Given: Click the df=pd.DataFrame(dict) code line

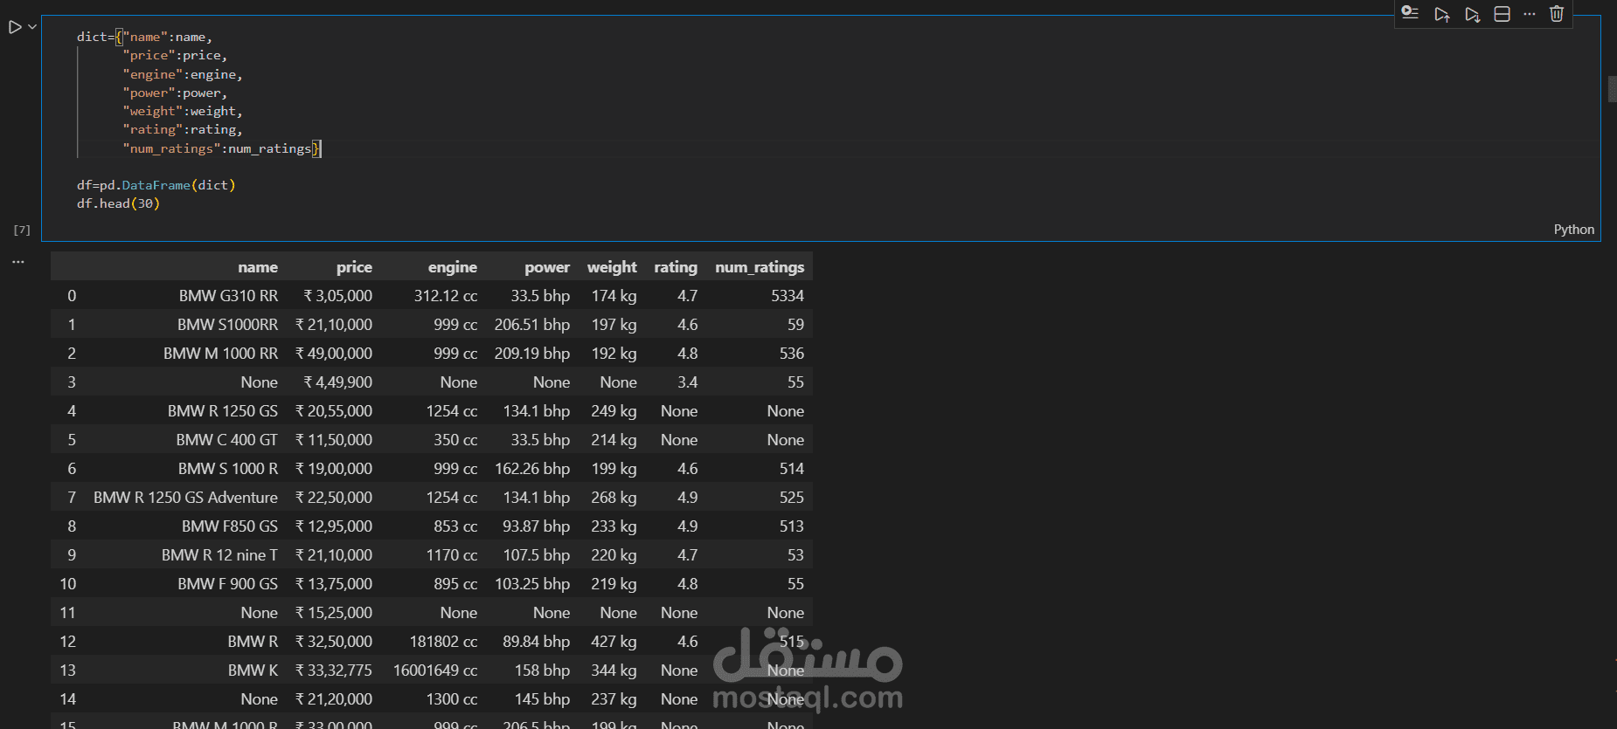Looking at the screenshot, I should 156,185.
